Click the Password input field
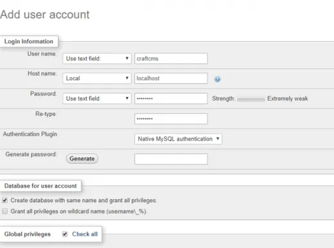This screenshot has width=334, height=248. click(171, 98)
